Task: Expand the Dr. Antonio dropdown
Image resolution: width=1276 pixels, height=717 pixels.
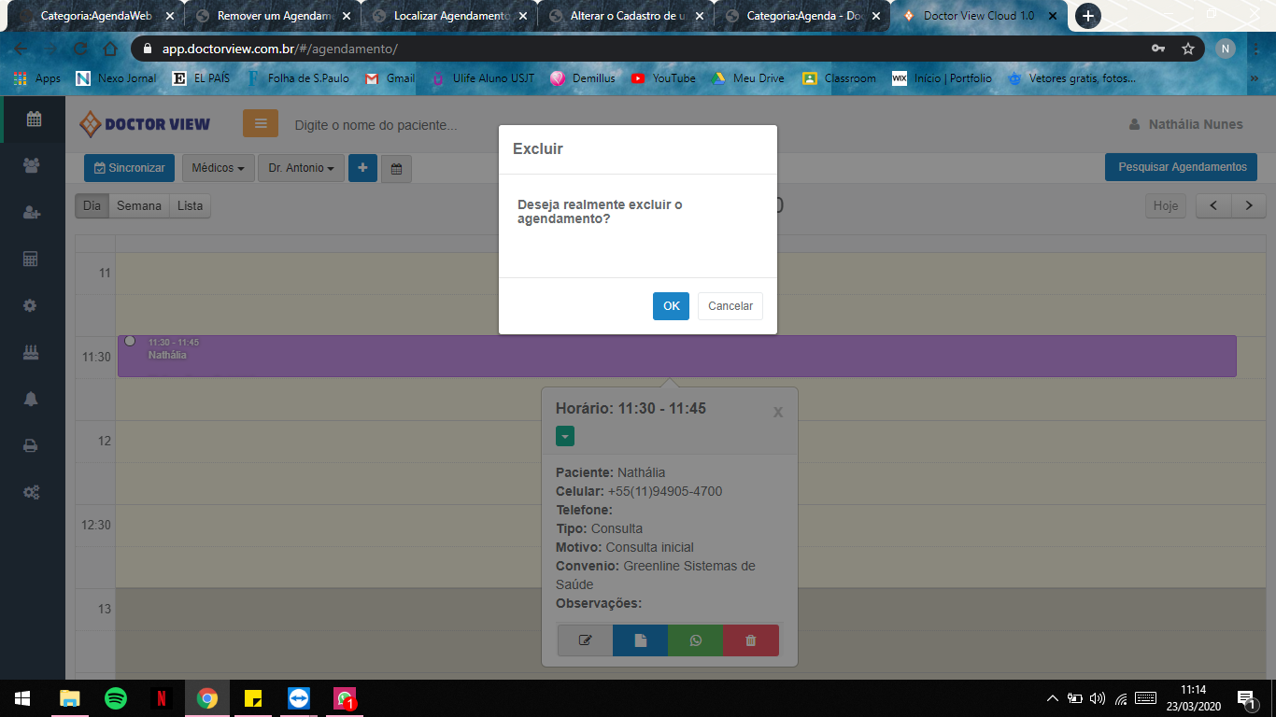Action: coord(300,168)
